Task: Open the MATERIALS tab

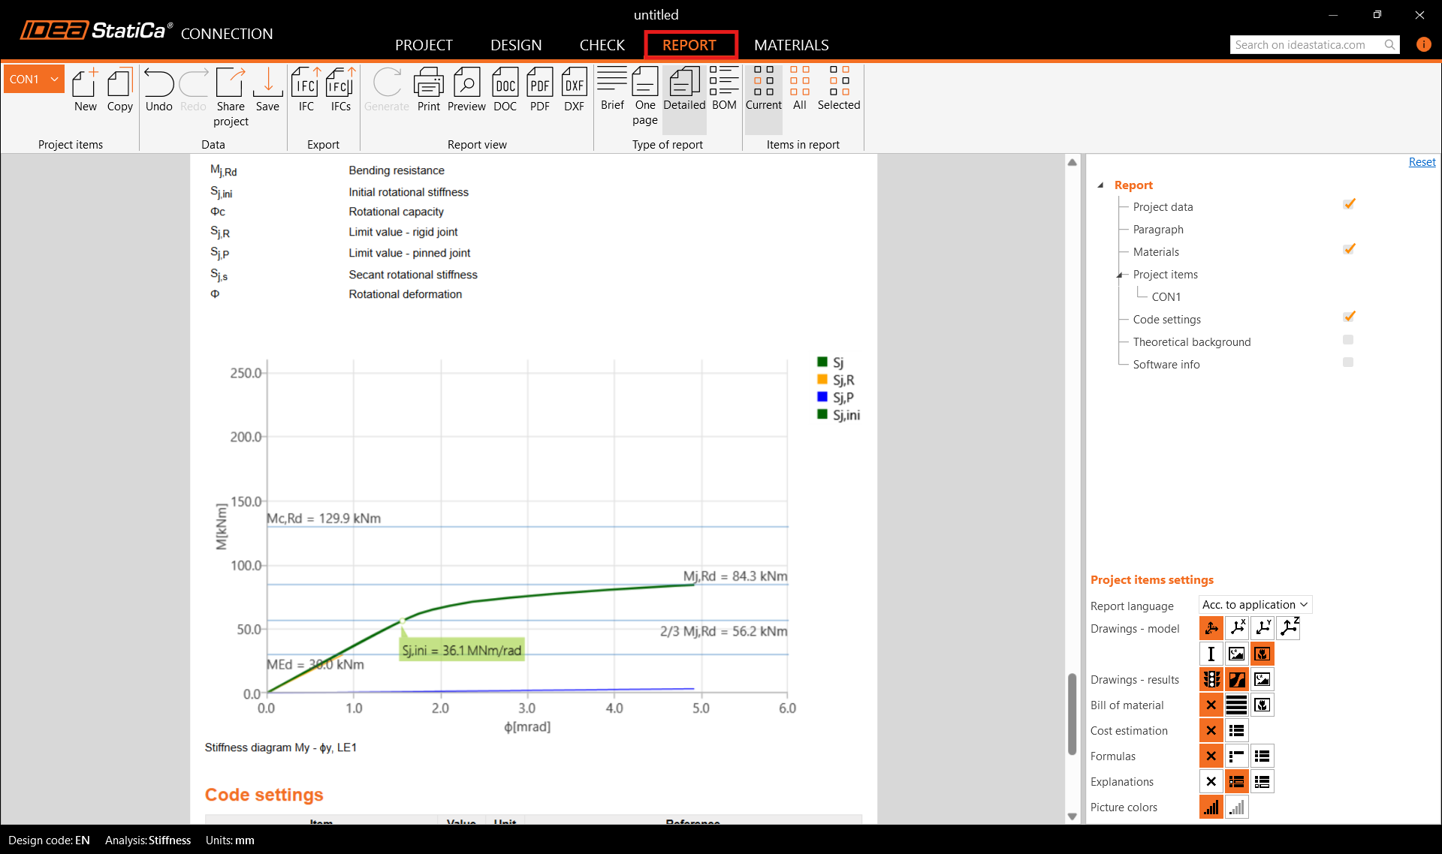Action: pos(791,45)
